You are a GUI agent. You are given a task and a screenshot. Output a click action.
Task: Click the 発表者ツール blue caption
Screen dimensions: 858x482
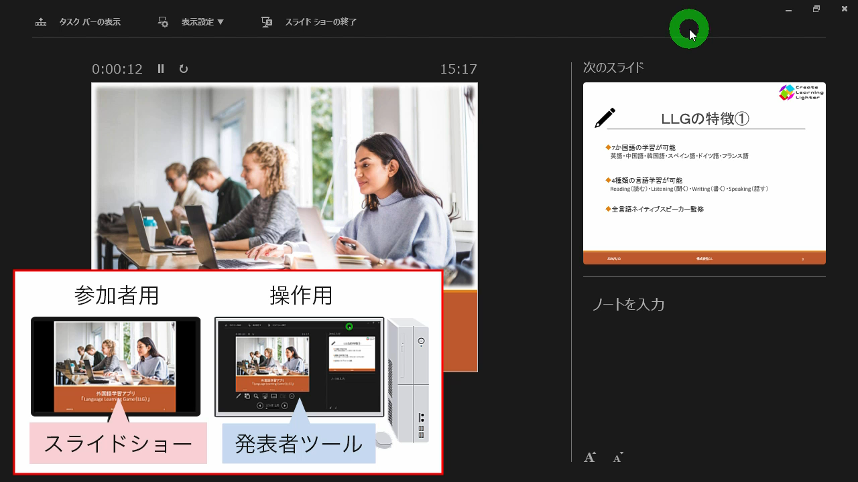coord(298,443)
